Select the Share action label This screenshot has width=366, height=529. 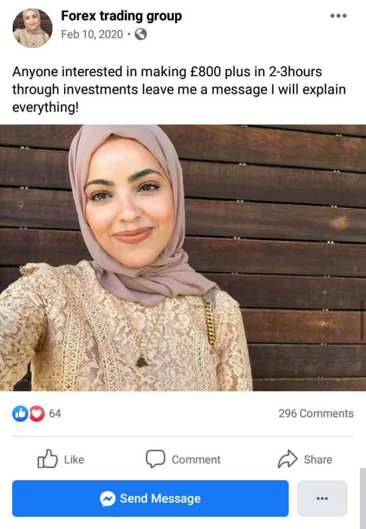click(318, 460)
